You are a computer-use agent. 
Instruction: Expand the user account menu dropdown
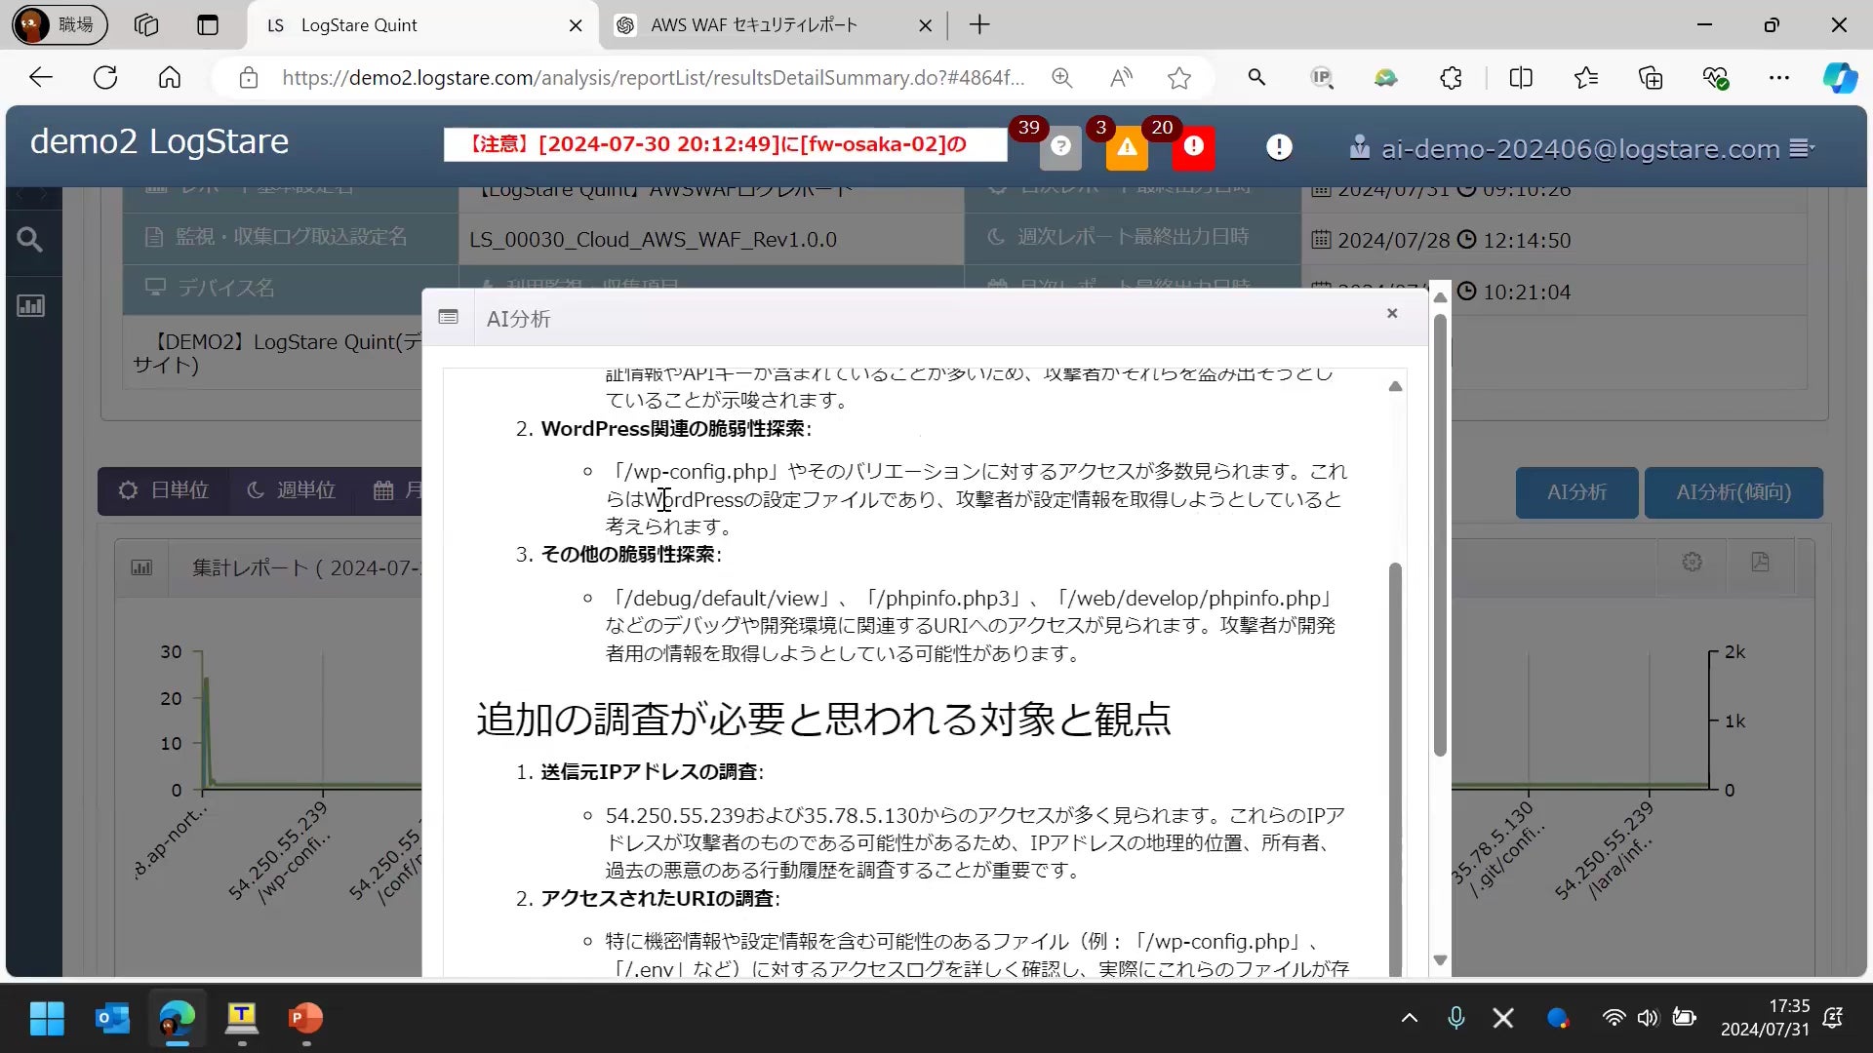coord(1801,148)
